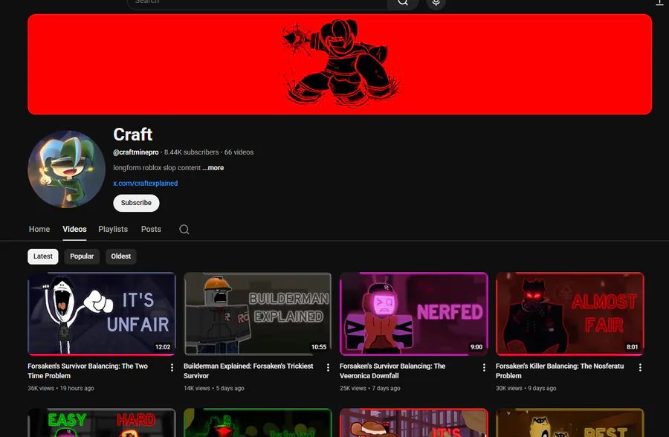Click the 36K views 19 hours ago text
This screenshot has height=437, width=669.
pos(61,389)
